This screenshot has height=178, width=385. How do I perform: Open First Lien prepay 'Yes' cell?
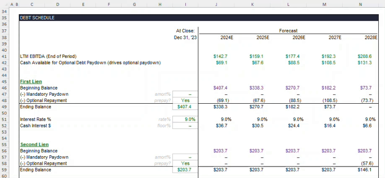click(185, 101)
